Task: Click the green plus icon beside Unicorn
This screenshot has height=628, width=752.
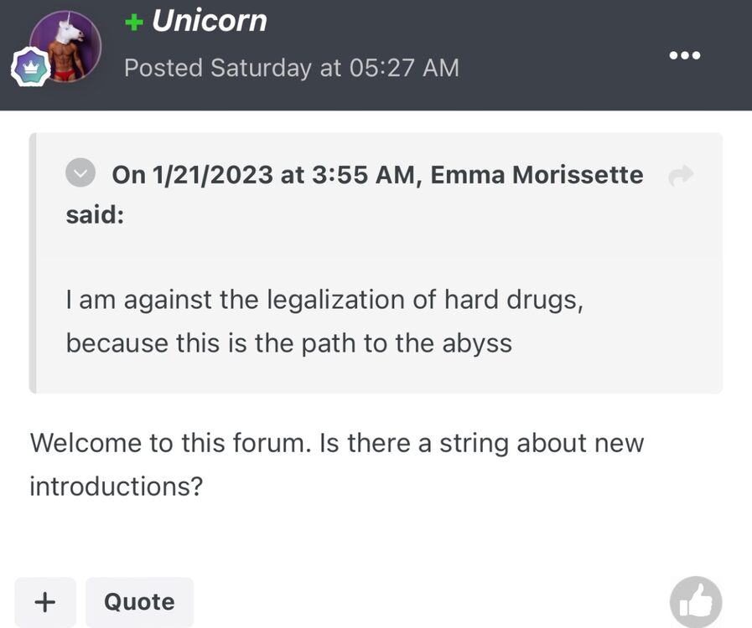Action: click(x=134, y=23)
